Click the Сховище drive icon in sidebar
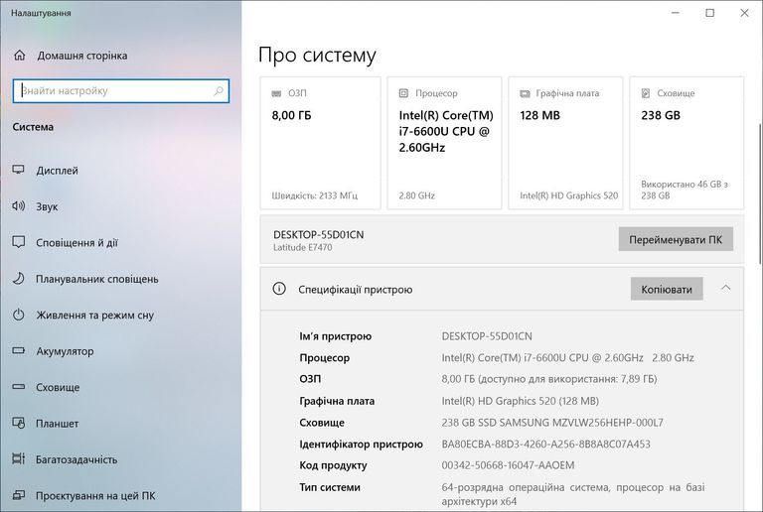 coord(18,387)
